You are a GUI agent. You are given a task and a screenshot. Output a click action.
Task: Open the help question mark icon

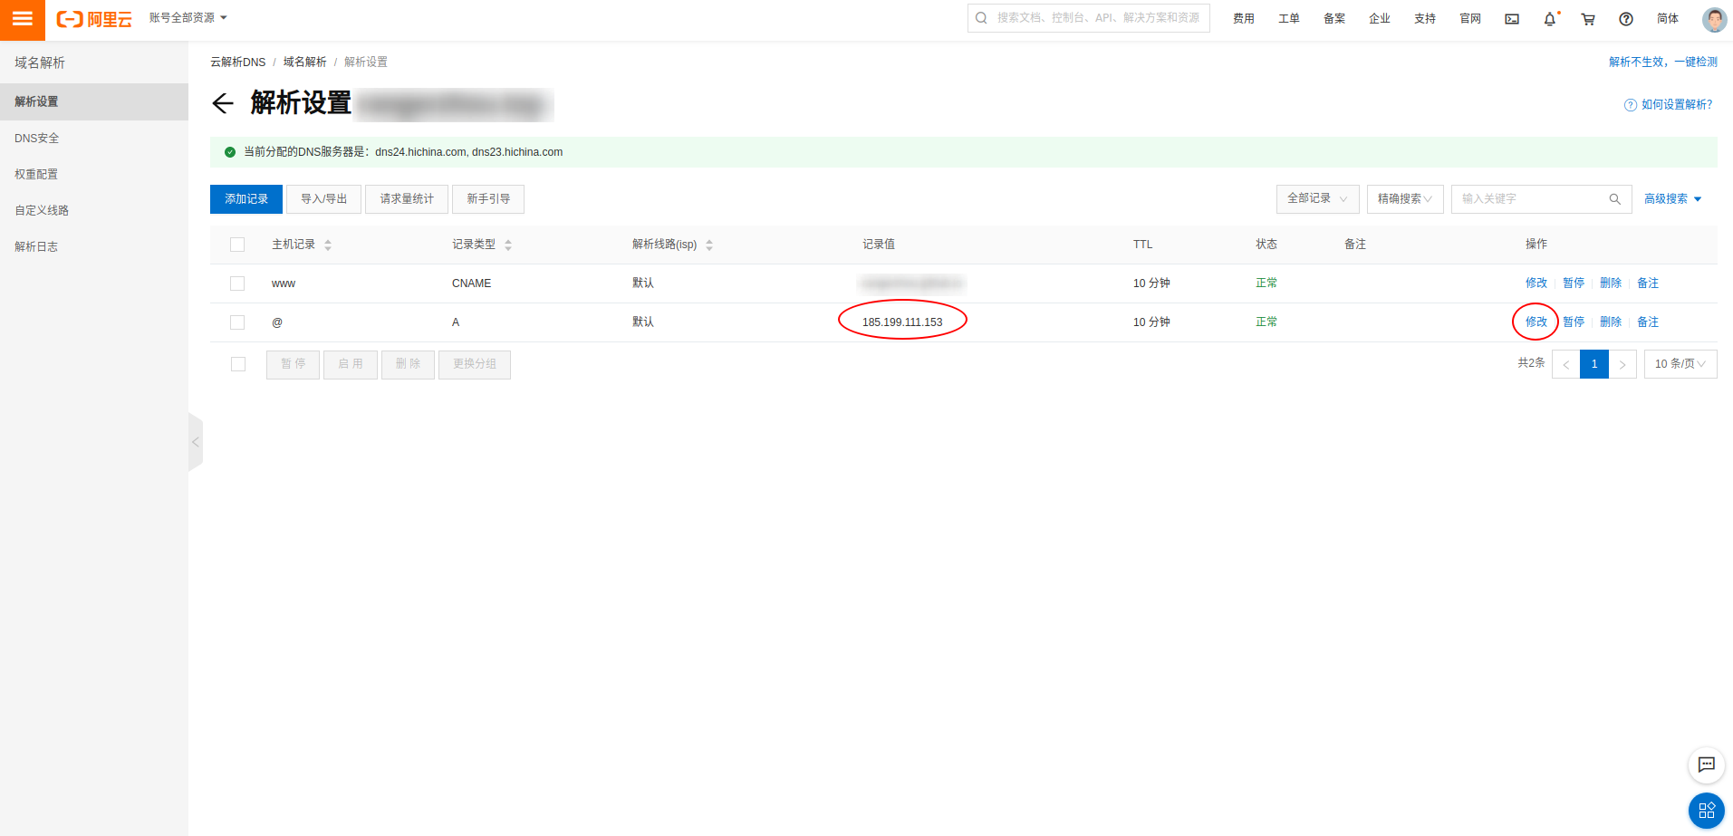pyautogui.click(x=1626, y=19)
